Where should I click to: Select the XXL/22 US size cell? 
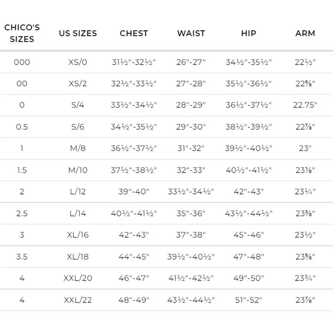click(78, 300)
